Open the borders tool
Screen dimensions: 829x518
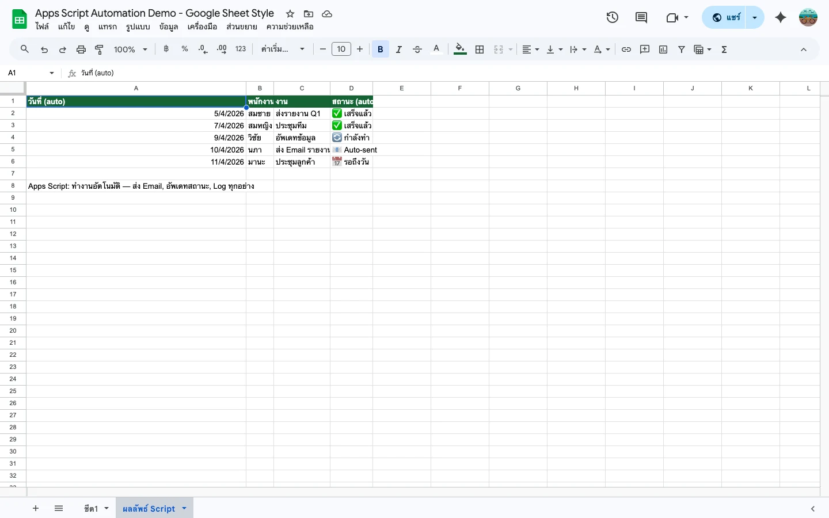click(x=480, y=49)
